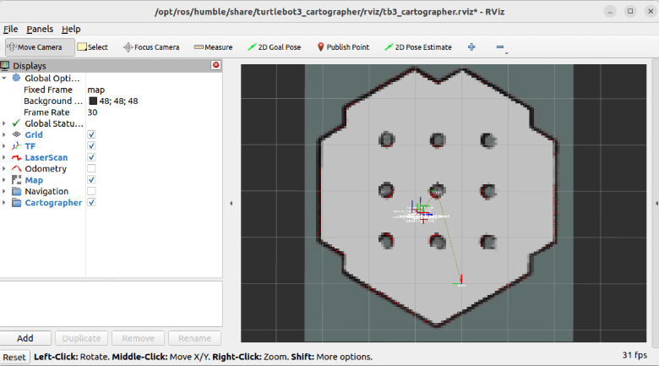Pick the Measure tool
Viewport: 659px width, 366px height.
[213, 47]
